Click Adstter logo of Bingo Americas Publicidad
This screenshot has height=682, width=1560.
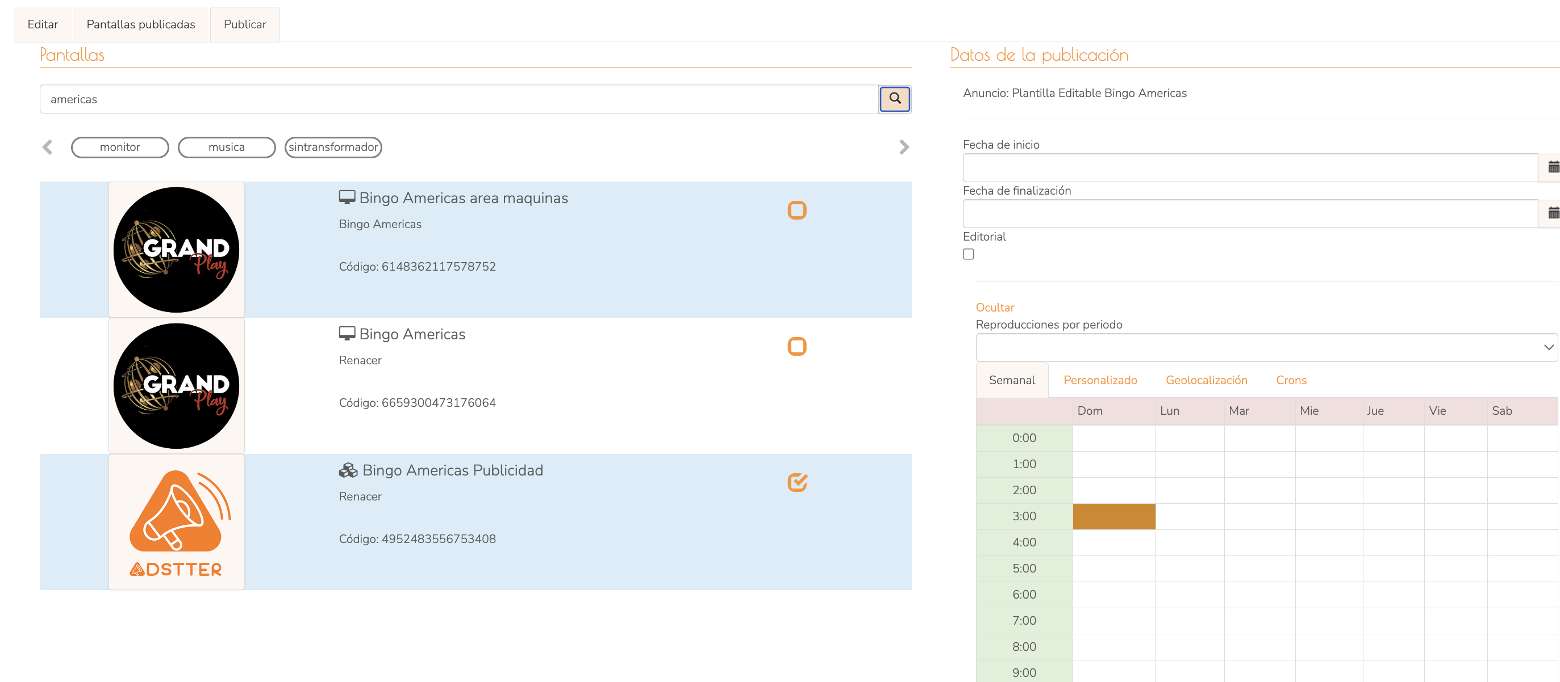pyautogui.click(x=176, y=523)
